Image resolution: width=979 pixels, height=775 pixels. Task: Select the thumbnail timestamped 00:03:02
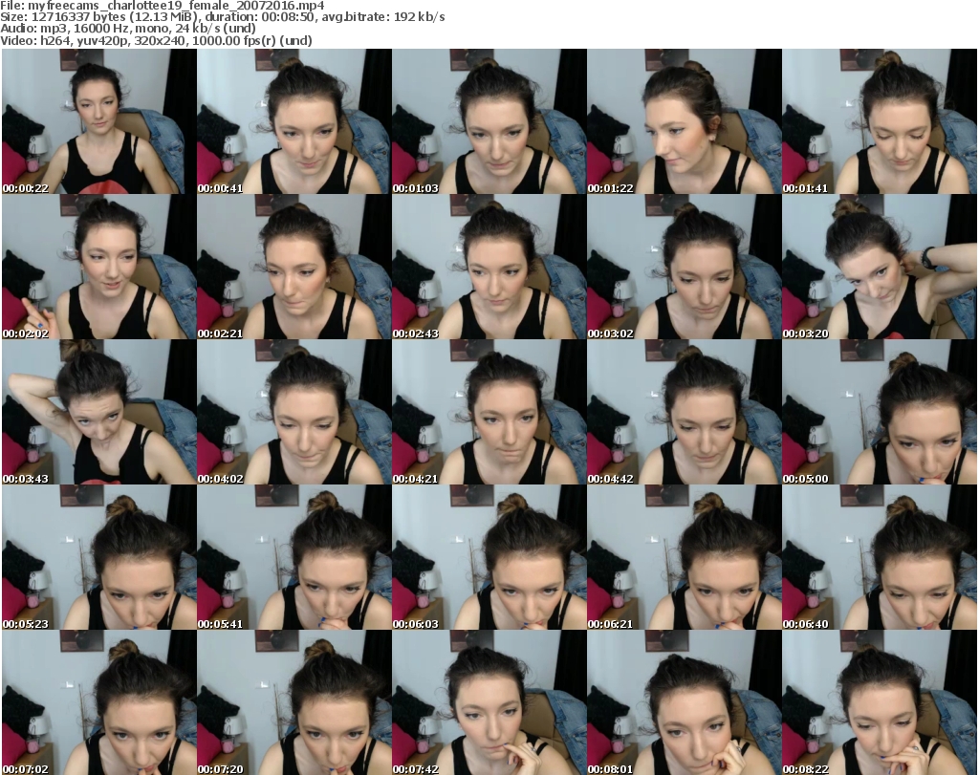(x=685, y=267)
